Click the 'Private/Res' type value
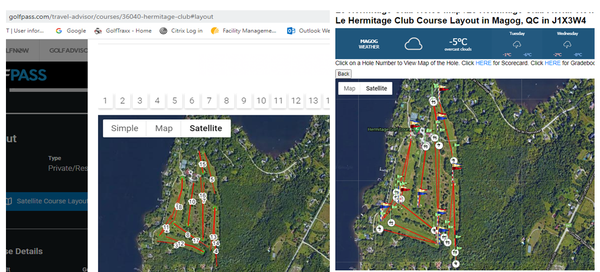The width and height of the screenshot is (600, 272). click(68, 168)
